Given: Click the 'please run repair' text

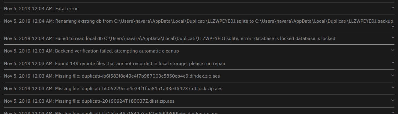Looking at the screenshot, I should coord(207,64).
